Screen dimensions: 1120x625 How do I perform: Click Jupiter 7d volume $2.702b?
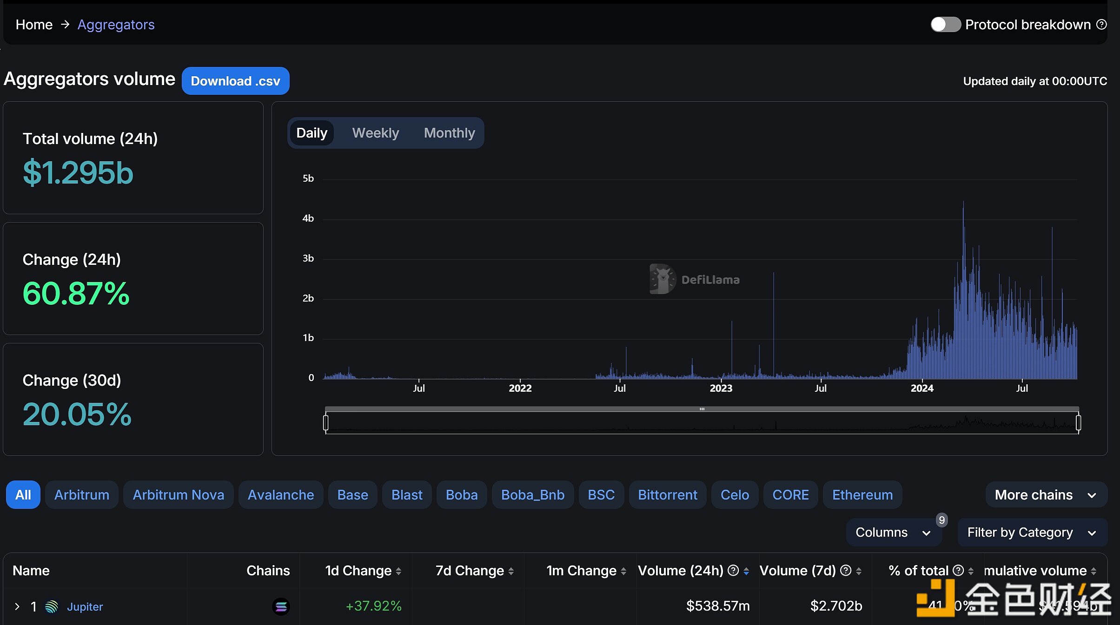pyautogui.click(x=836, y=606)
